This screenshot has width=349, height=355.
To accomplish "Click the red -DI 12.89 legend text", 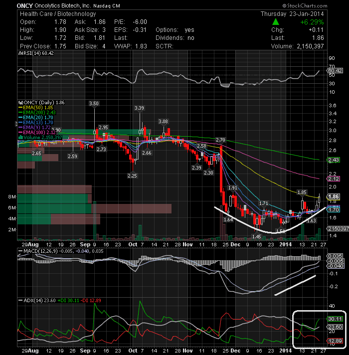I will [x=91, y=301].
